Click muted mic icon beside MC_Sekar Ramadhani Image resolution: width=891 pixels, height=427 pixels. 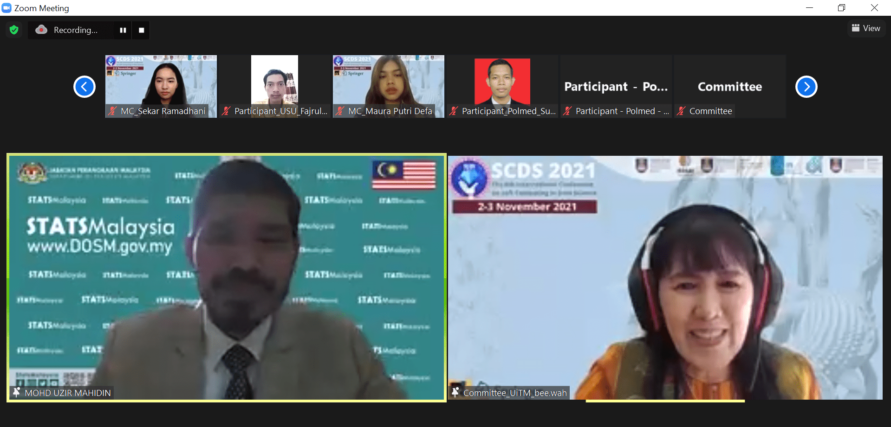[x=112, y=111]
